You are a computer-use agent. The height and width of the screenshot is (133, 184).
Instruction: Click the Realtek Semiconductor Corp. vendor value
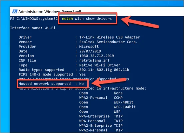click(108, 42)
